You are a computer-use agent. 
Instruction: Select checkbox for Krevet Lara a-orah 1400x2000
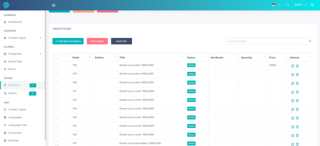click(x=57, y=109)
